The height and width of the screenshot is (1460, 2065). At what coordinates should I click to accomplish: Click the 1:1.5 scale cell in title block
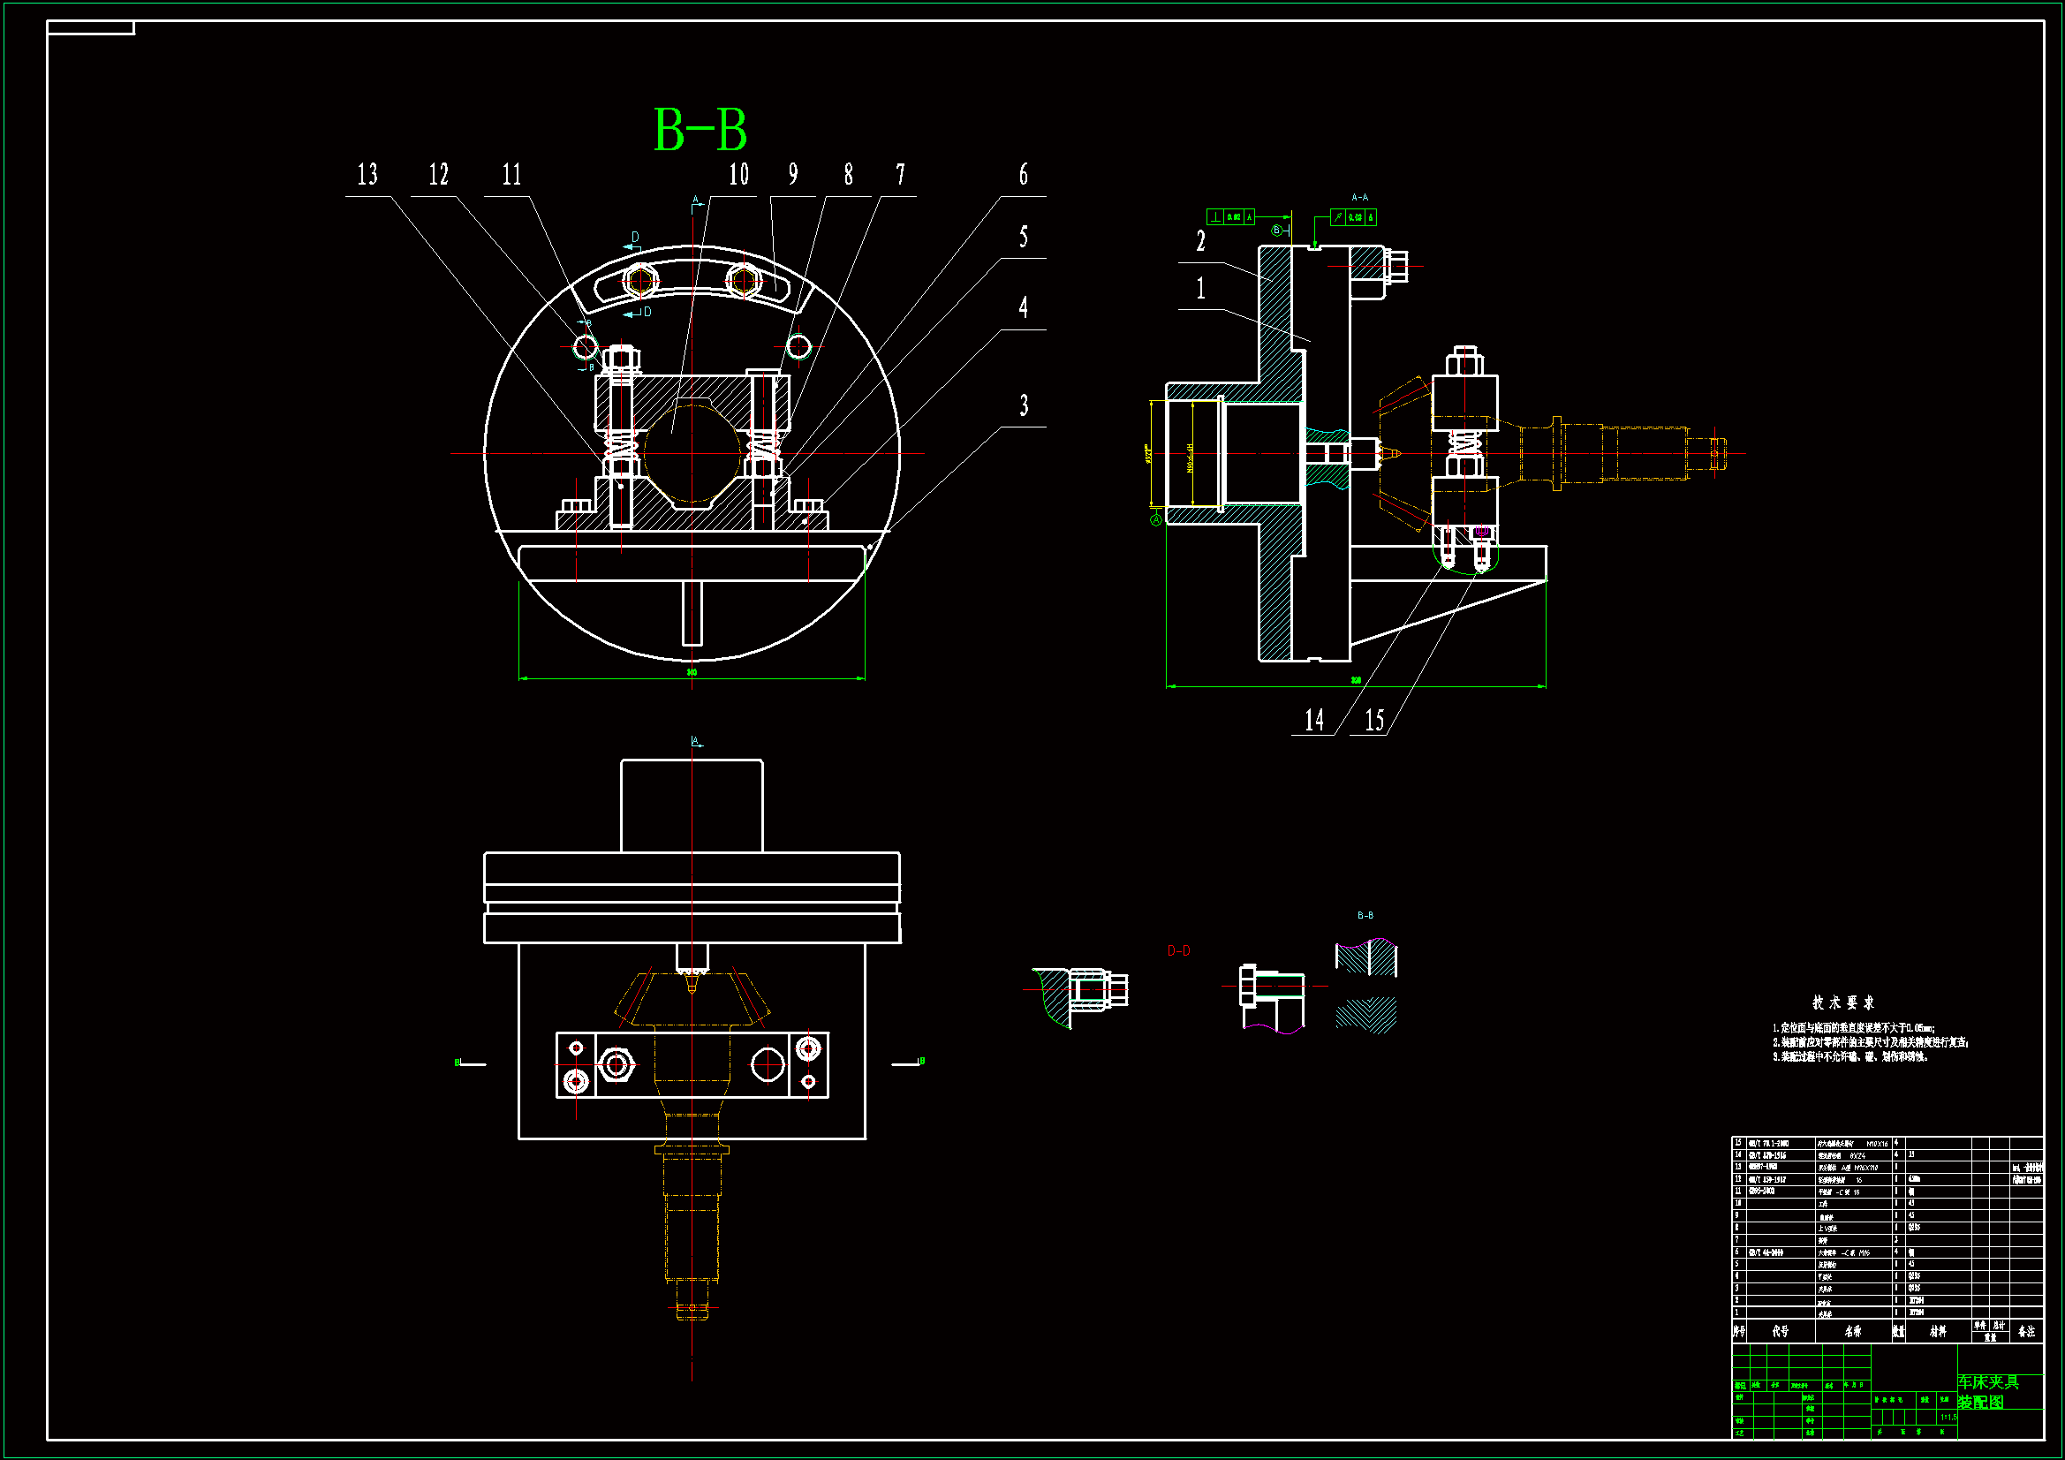tap(1948, 1417)
